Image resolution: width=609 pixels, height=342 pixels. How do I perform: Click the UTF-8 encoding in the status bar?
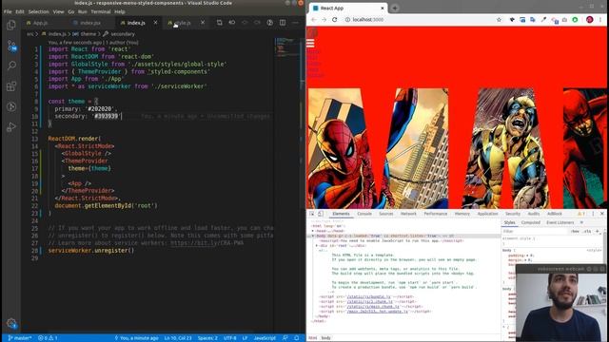coord(230,338)
